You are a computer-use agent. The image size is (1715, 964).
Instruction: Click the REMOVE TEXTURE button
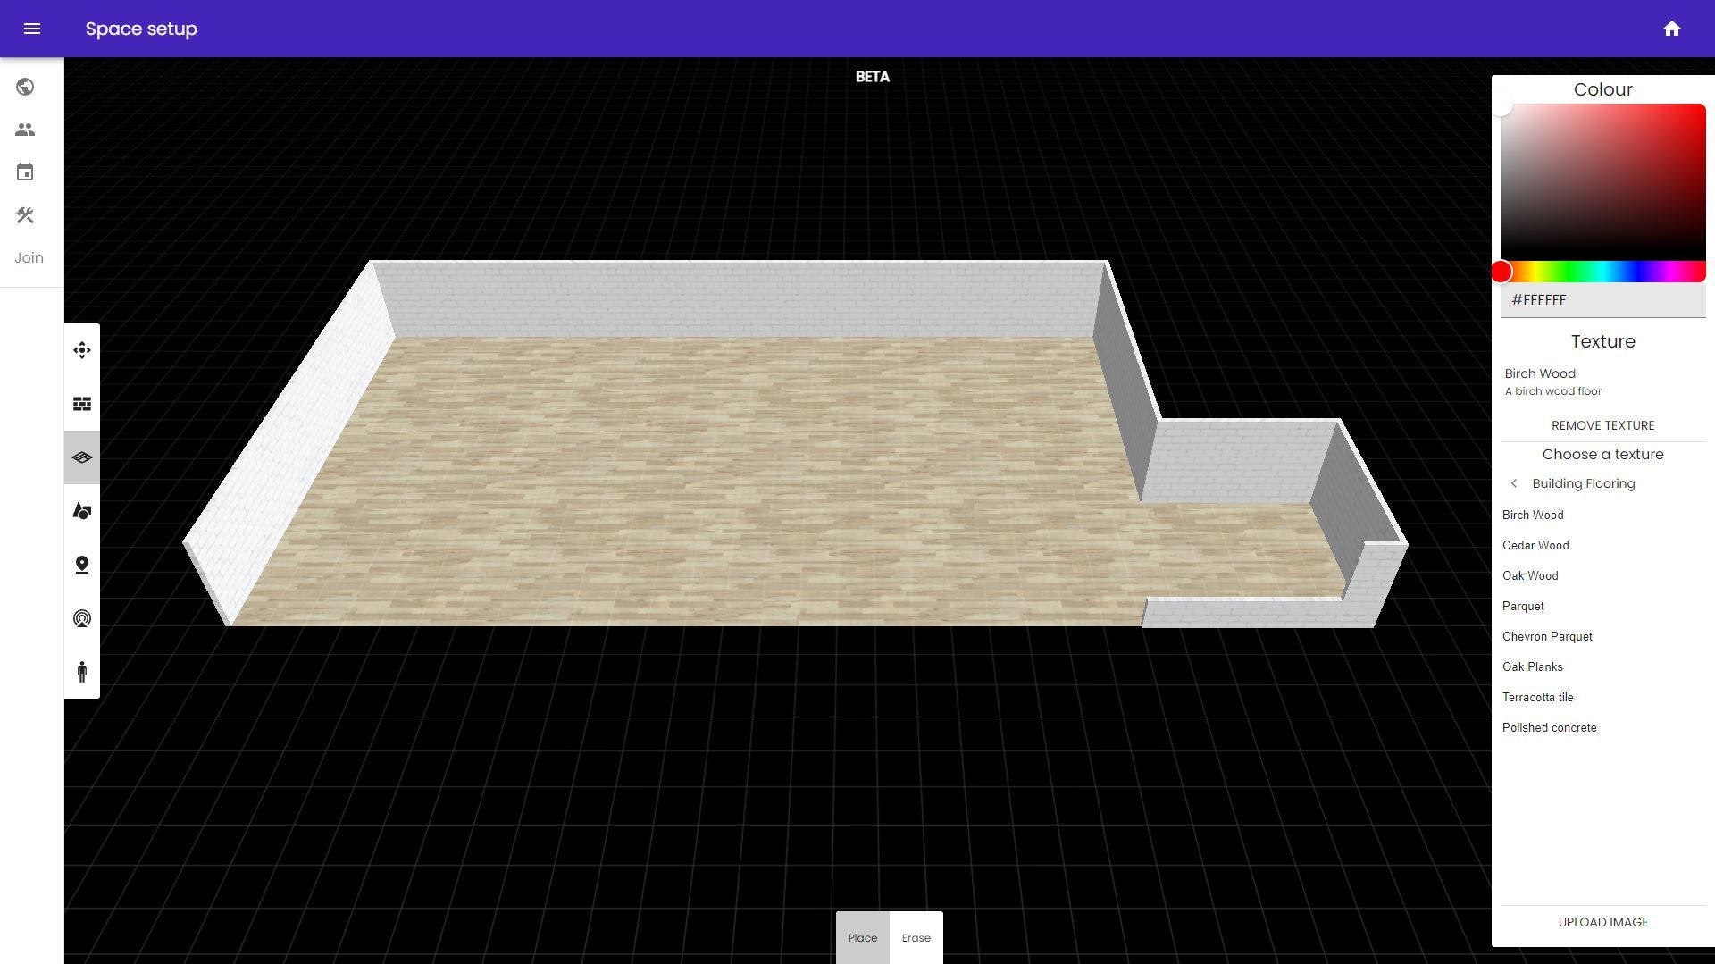point(1603,425)
